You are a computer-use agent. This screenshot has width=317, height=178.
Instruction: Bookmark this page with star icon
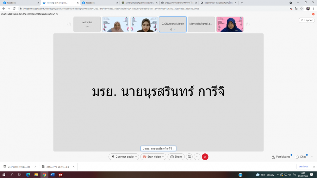click(x=302, y=8)
